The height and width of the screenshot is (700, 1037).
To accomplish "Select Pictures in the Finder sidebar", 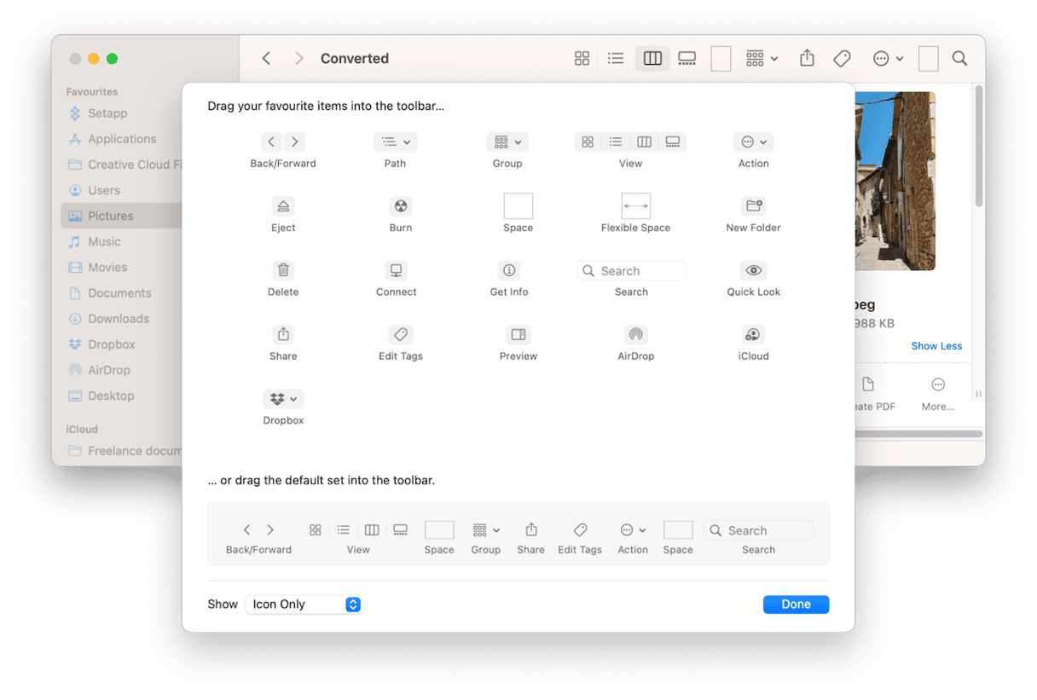I will pos(111,216).
